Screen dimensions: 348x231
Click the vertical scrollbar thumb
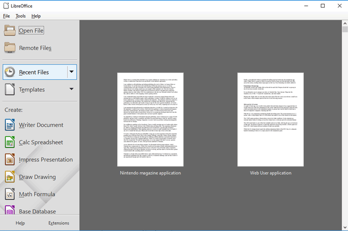[345, 29]
